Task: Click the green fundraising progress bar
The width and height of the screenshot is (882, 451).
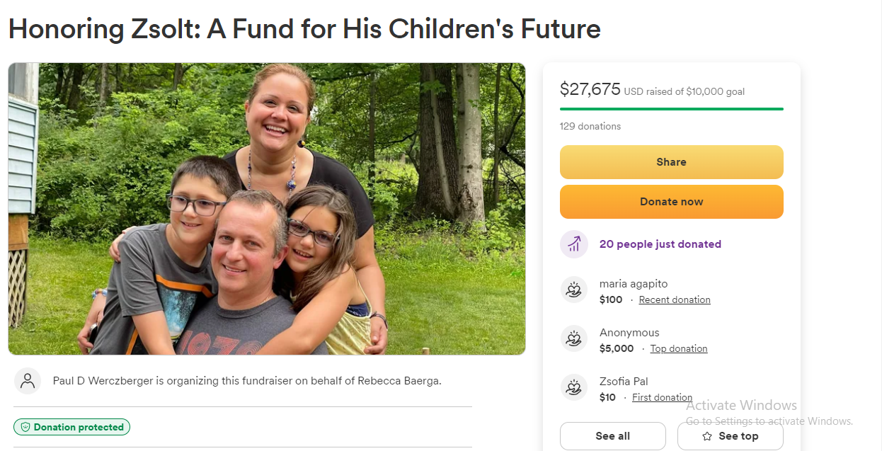Action: [x=671, y=109]
